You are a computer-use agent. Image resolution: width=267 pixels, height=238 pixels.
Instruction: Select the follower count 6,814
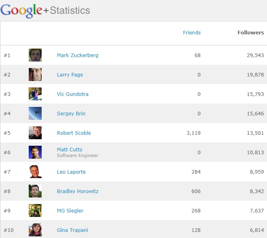[x=257, y=230]
